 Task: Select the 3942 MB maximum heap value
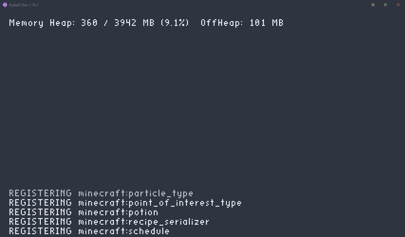coord(134,23)
